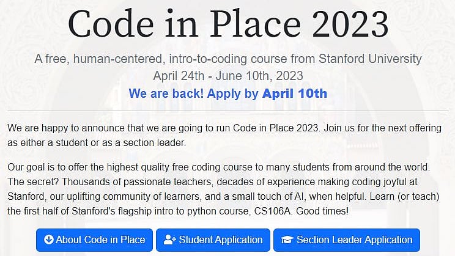Click the graduation cap icon on Section Leader button

click(x=287, y=240)
